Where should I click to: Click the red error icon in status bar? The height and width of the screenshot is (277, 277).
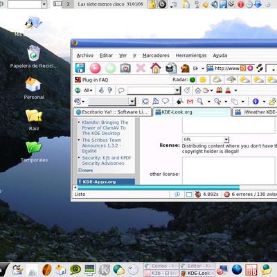227,195
